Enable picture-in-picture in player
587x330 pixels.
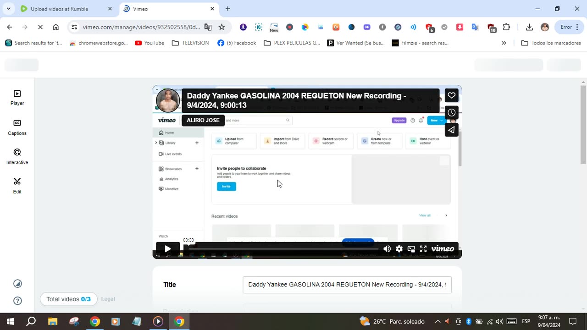(x=411, y=249)
